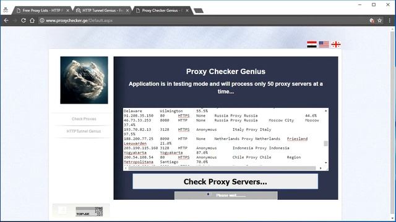396x222 pixels.
Task: Click proxy IP 46.73.33.253
Action: [137, 120]
